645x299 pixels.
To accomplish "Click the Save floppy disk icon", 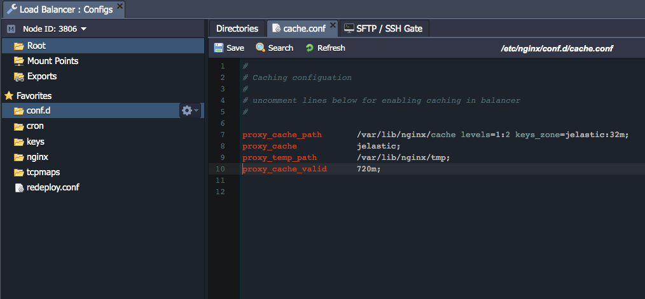I will [x=219, y=48].
